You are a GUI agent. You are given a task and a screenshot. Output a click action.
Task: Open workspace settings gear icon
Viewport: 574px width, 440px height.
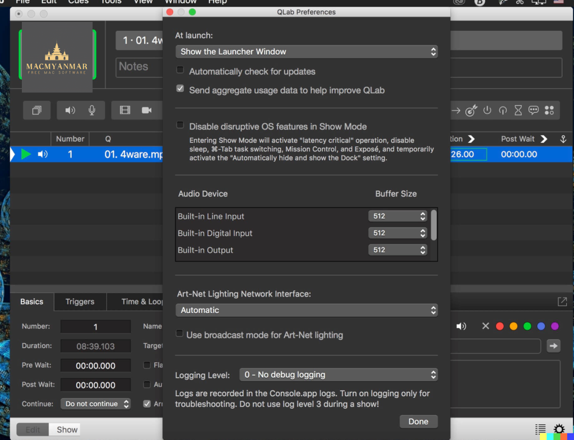tap(559, 429)
